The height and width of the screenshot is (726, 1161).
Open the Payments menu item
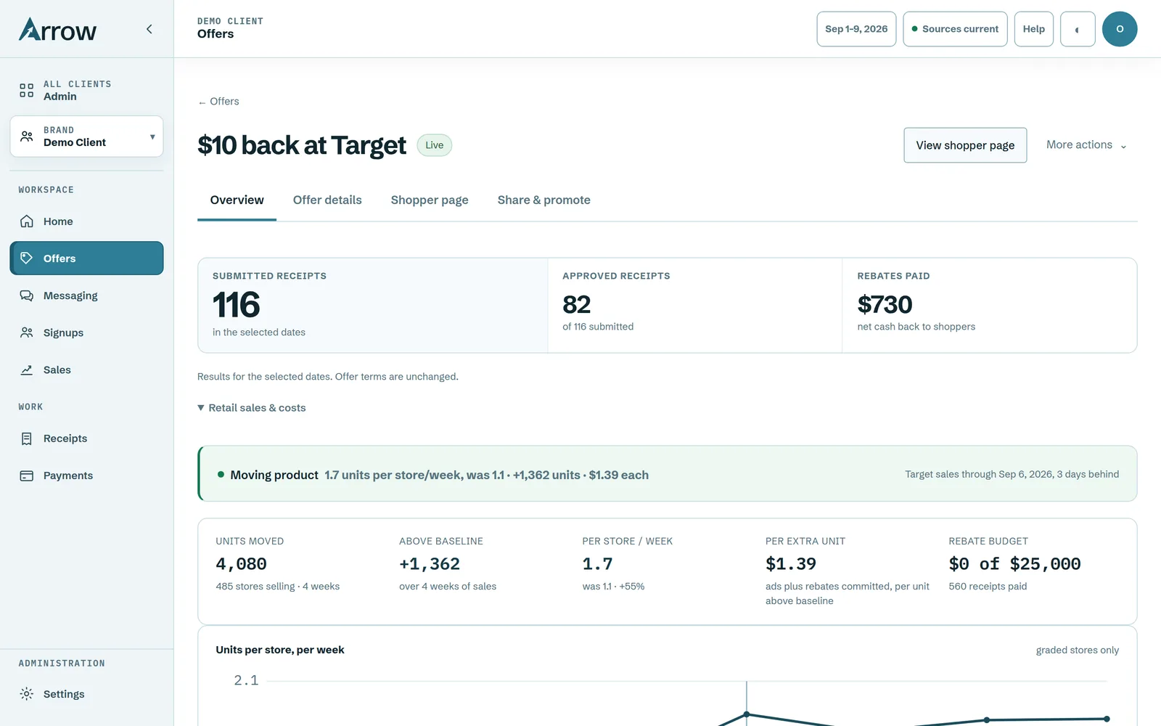86,476
